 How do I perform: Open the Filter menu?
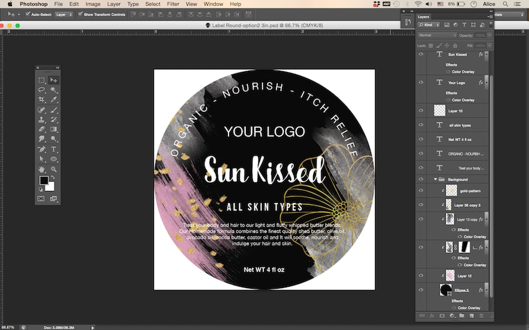coord(173,4)
